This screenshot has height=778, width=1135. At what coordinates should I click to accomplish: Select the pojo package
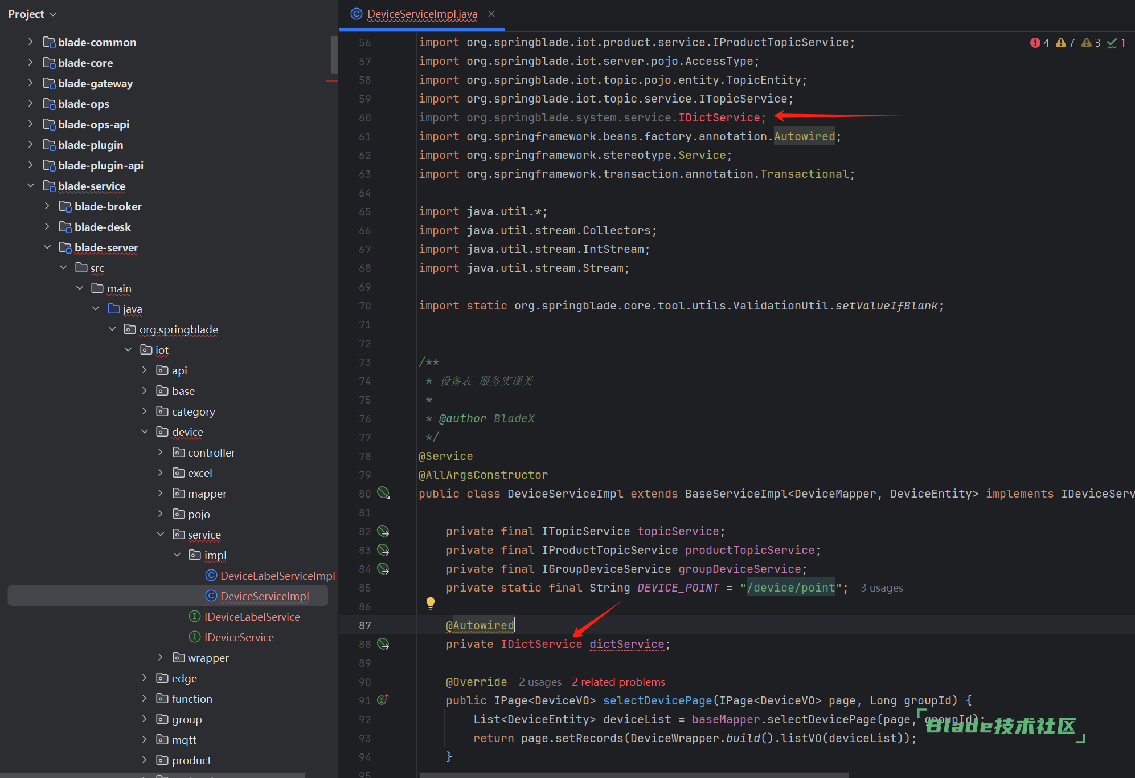[199, 514]
